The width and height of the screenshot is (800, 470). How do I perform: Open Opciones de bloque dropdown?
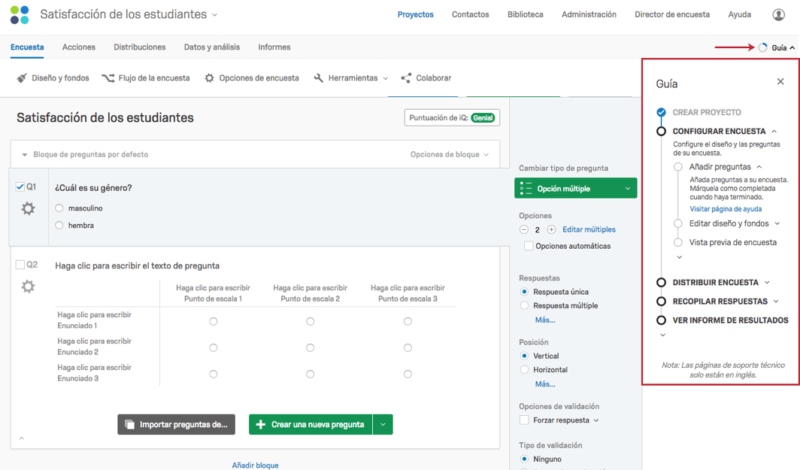[450, 155]
